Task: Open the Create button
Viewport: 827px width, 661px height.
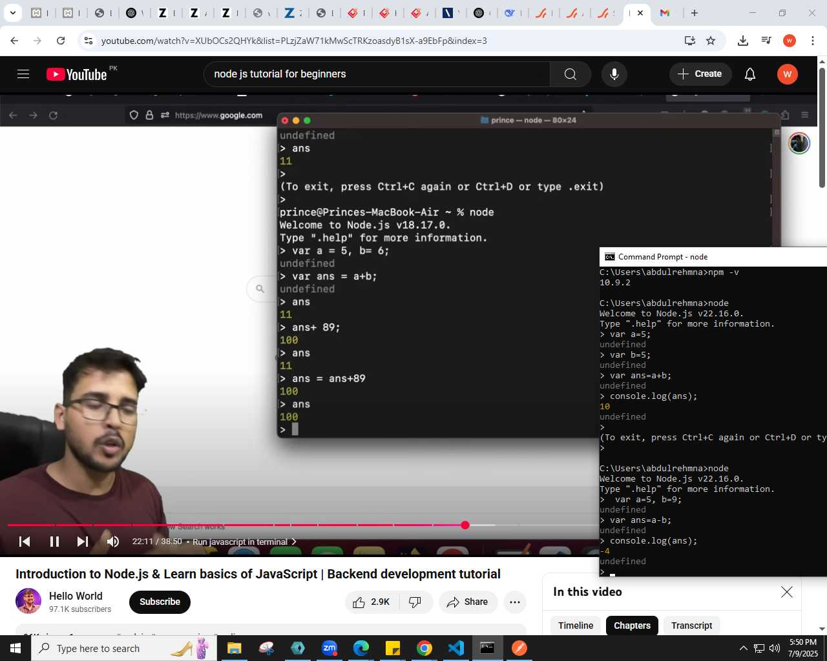Action: [x=700, y=74]
